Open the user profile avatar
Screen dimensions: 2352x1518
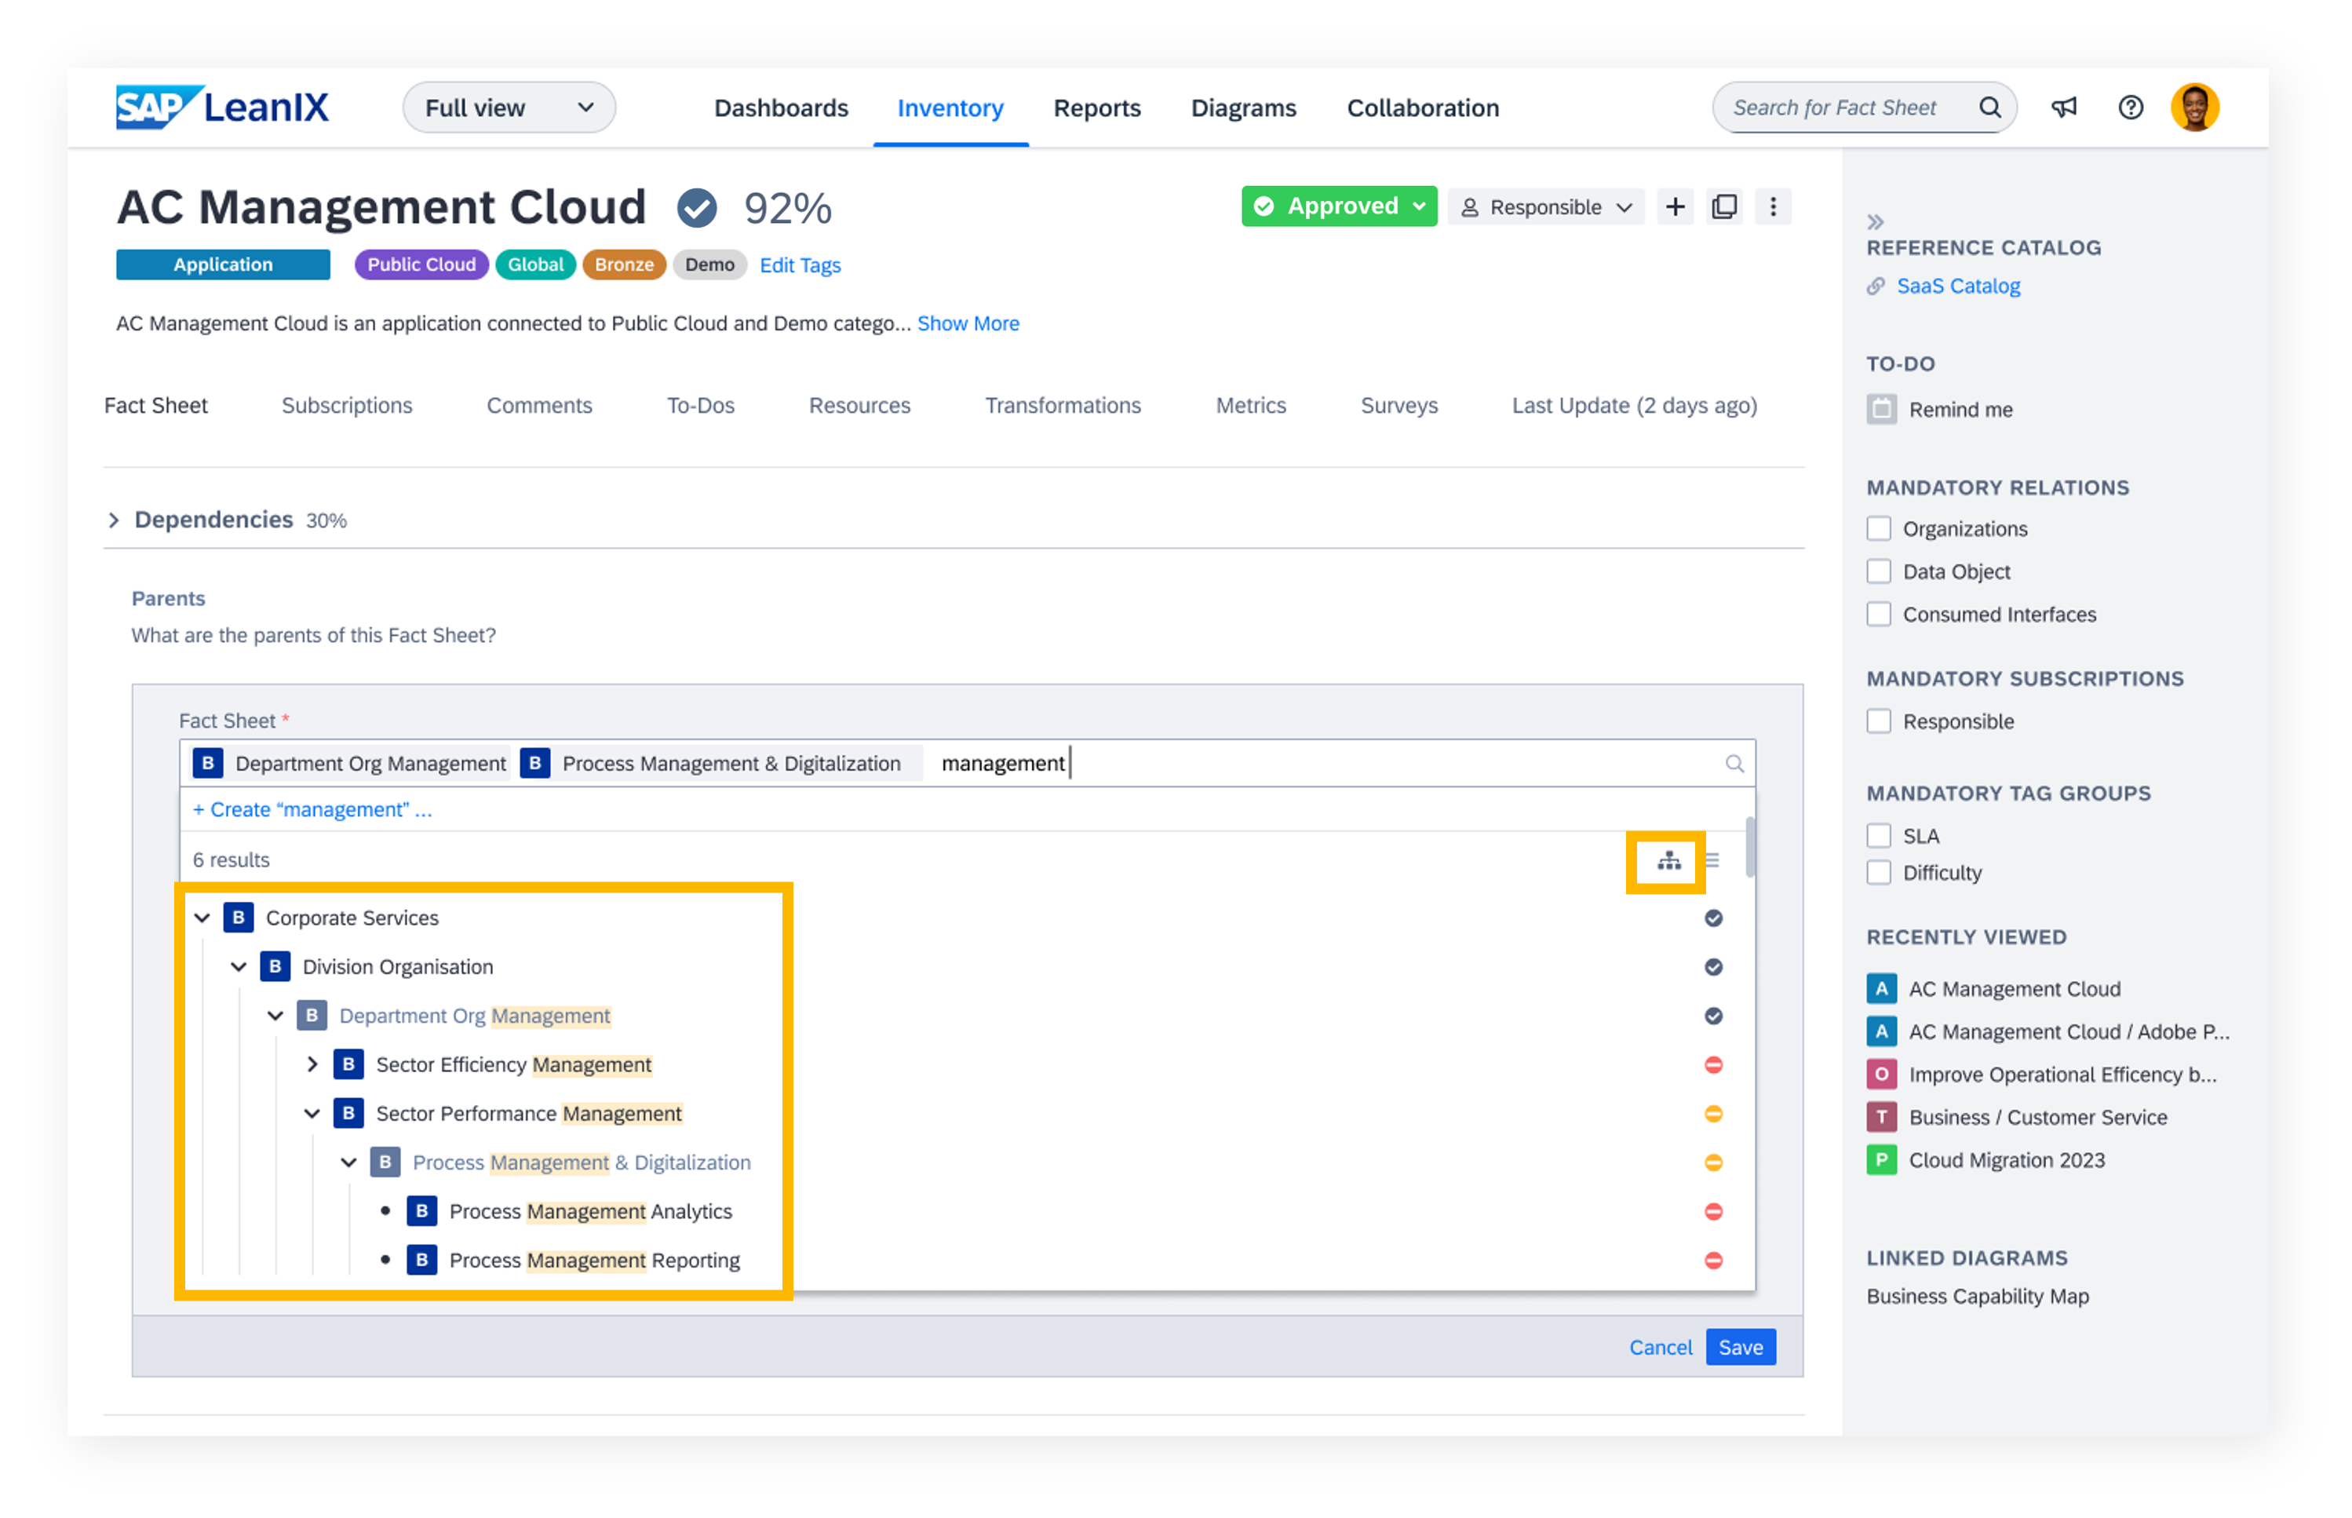pos(2194,108)
